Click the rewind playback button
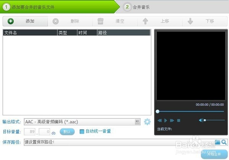The height and width of the screenshot is (160, 229). coord(160,120)
